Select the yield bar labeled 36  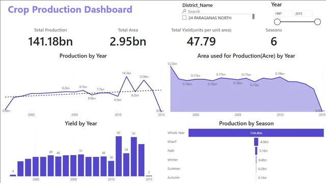click(x=111, y=168)
